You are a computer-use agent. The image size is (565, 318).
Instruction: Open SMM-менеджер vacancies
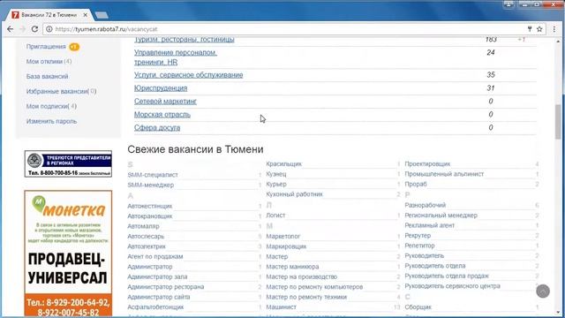coord(151,185)
